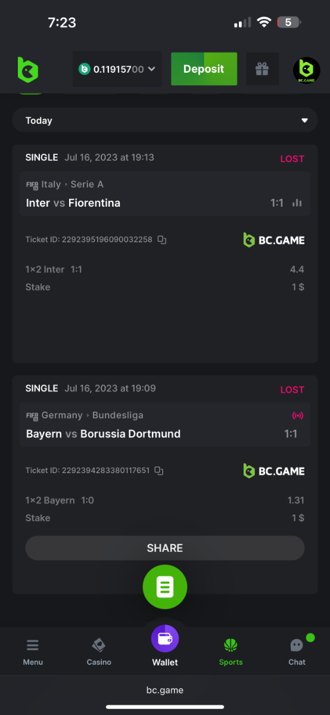Image resolution: width=330 pixels, height=715 pixels.
Task: Tap SHARE on the Bayern bet
Action: (x=165, y=548)
